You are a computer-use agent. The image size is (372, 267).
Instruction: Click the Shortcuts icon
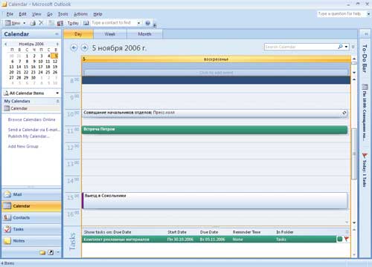[x=51, y=252]
